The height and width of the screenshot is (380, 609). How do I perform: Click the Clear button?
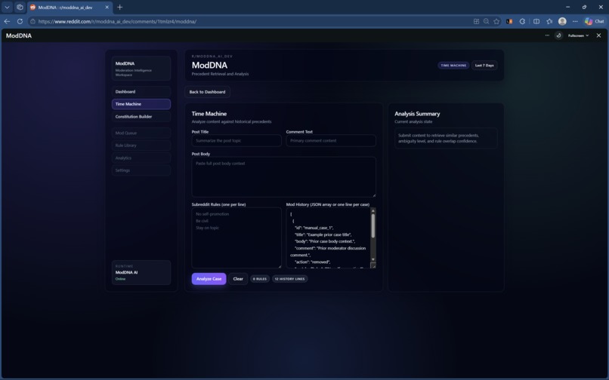(x=238, y=279)
